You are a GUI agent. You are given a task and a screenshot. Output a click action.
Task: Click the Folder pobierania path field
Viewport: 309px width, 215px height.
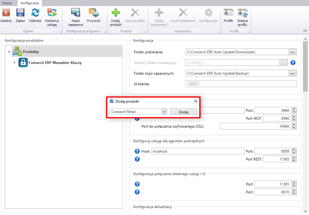(237, 52)
